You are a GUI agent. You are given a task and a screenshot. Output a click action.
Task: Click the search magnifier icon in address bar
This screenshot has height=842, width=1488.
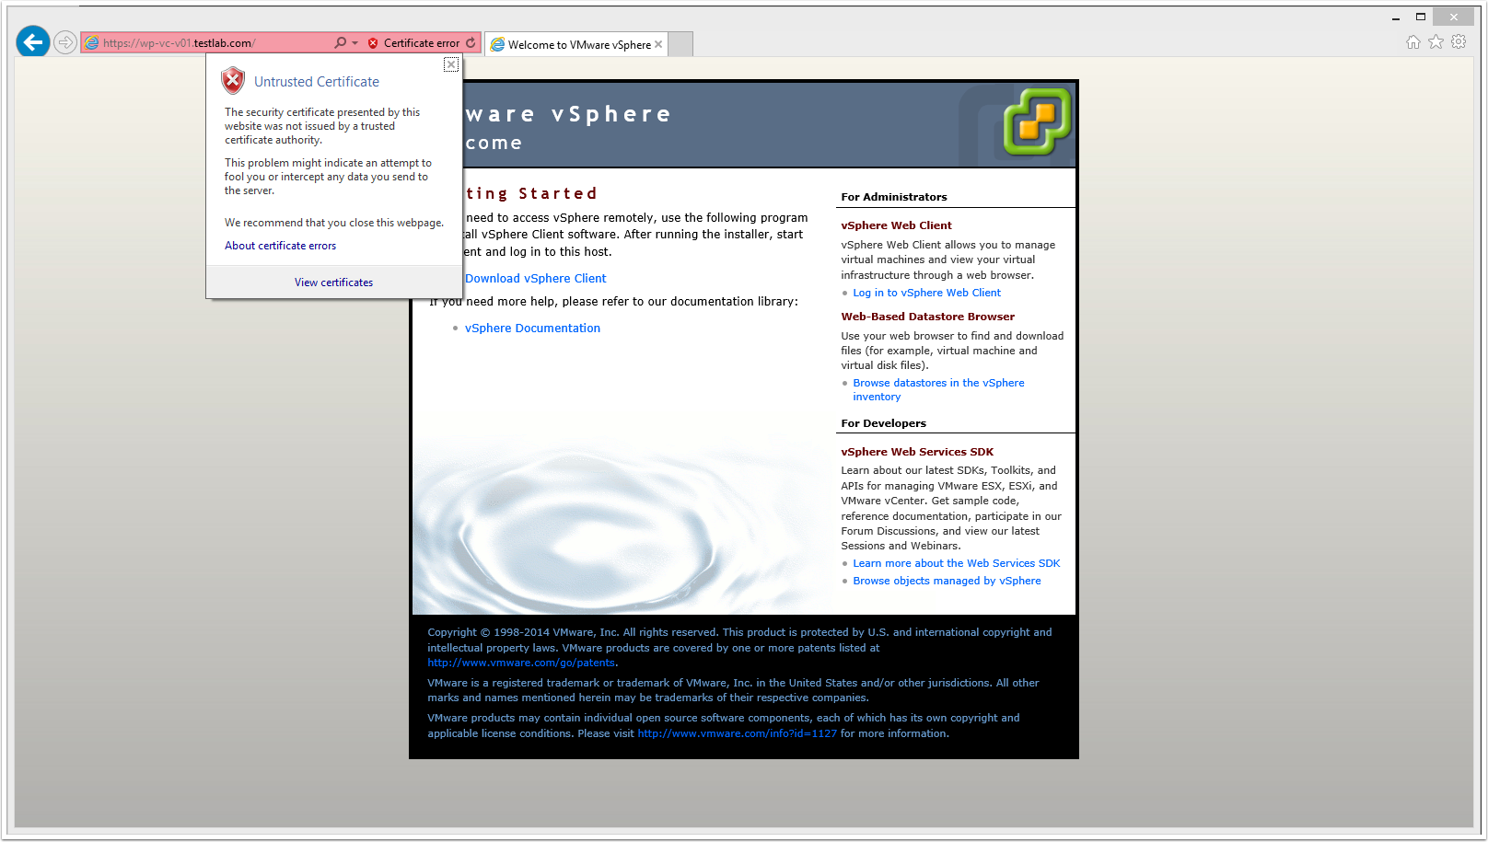(341, 42)
